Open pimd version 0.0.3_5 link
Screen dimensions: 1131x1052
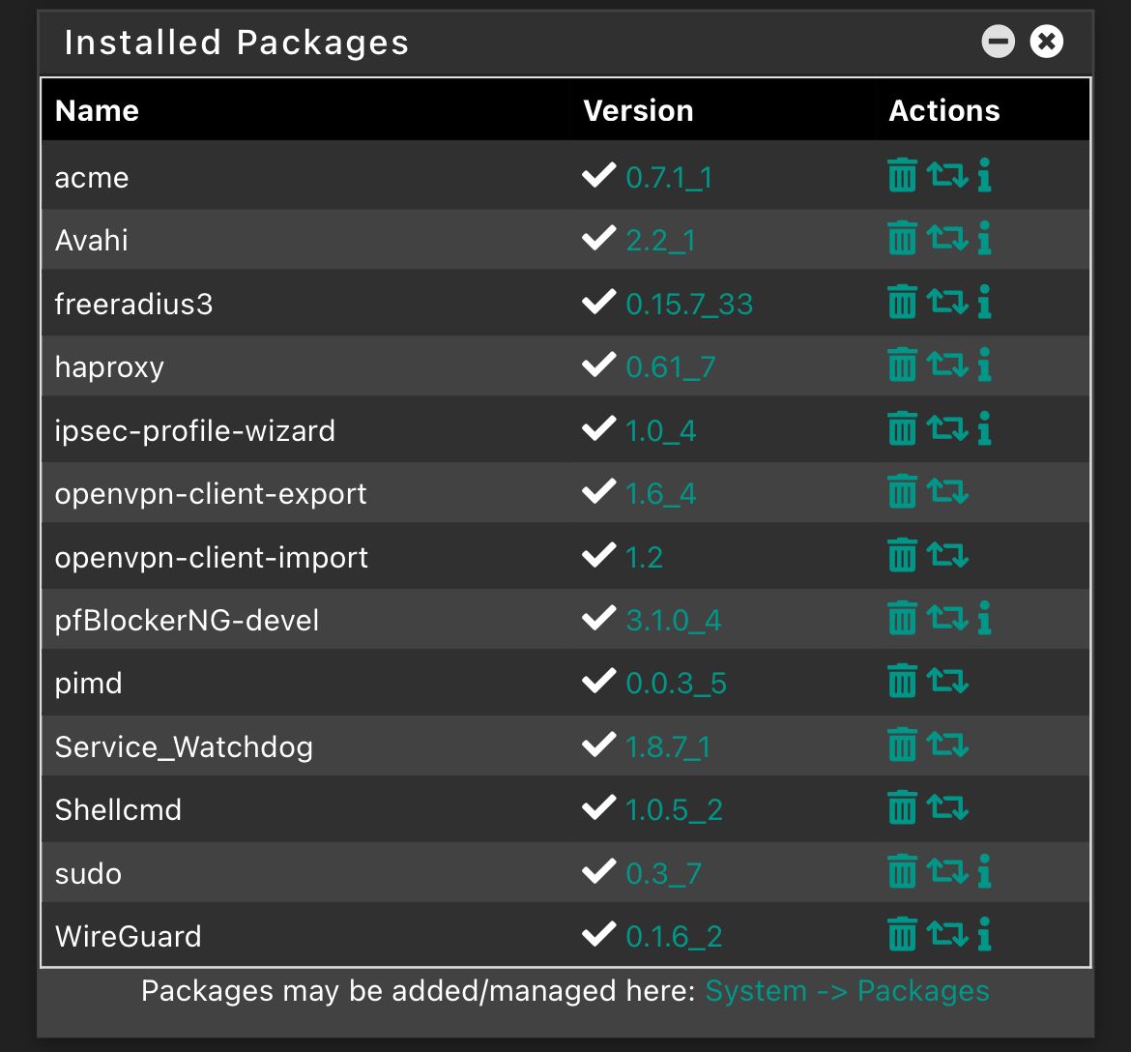coord(676,684)
